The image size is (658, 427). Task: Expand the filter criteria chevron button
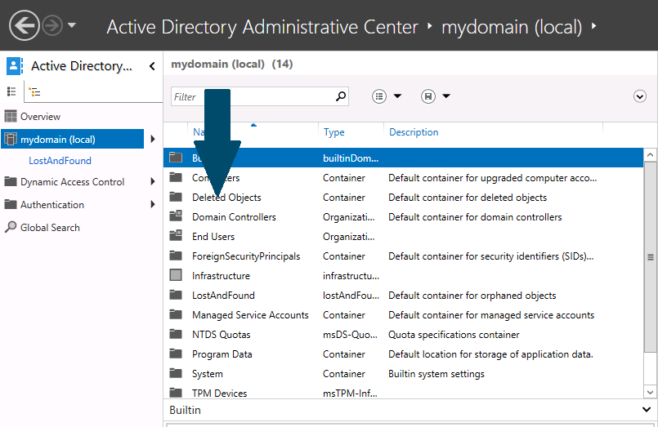click(639, 96)
